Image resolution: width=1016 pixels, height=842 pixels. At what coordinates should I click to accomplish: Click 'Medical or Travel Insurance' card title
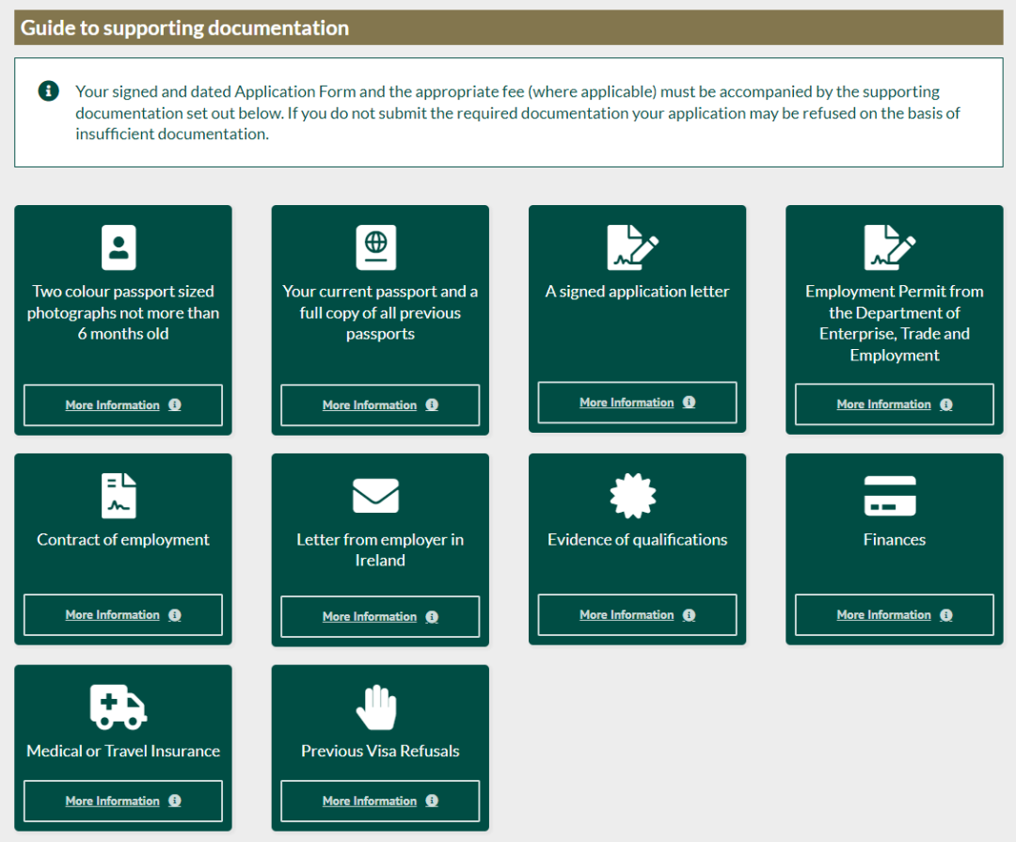click(x=123, y=752)
